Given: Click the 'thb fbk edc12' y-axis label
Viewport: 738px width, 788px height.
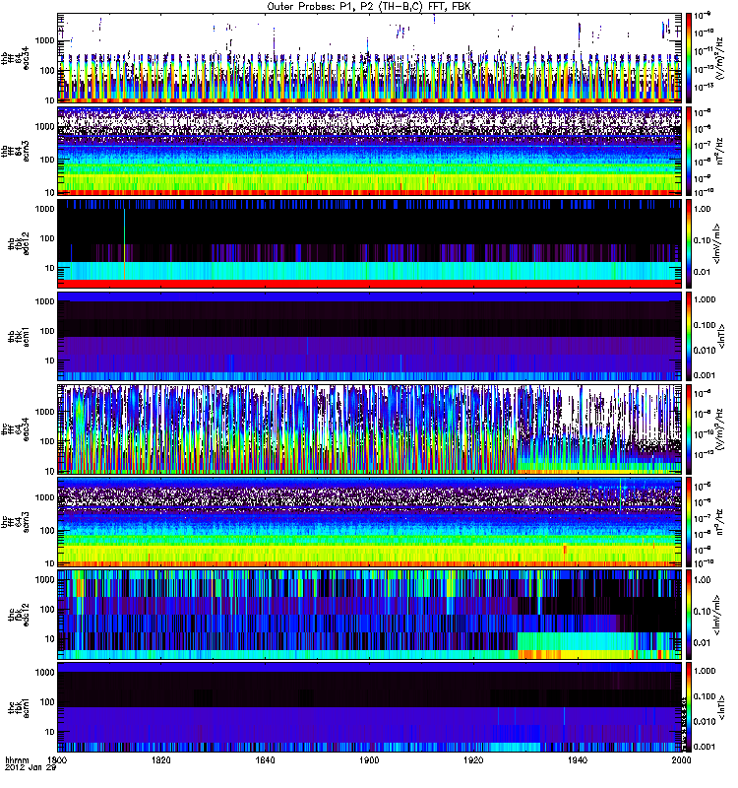Looking at the screenshot, I should 18,243.
